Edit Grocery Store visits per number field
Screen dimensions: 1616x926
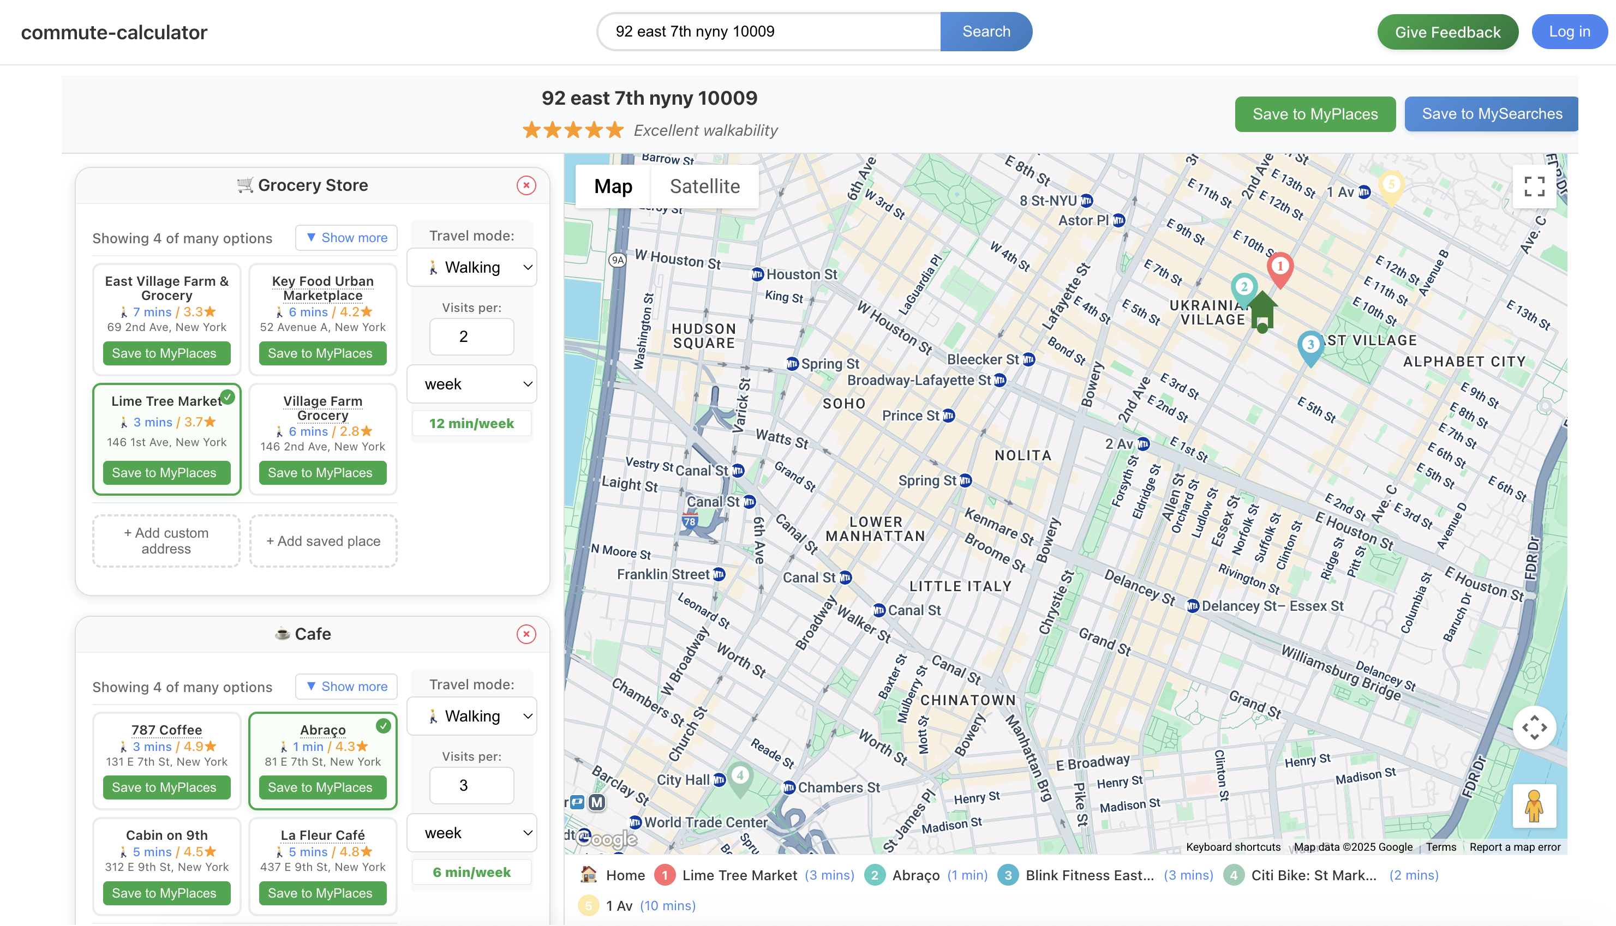coord(471,336)
